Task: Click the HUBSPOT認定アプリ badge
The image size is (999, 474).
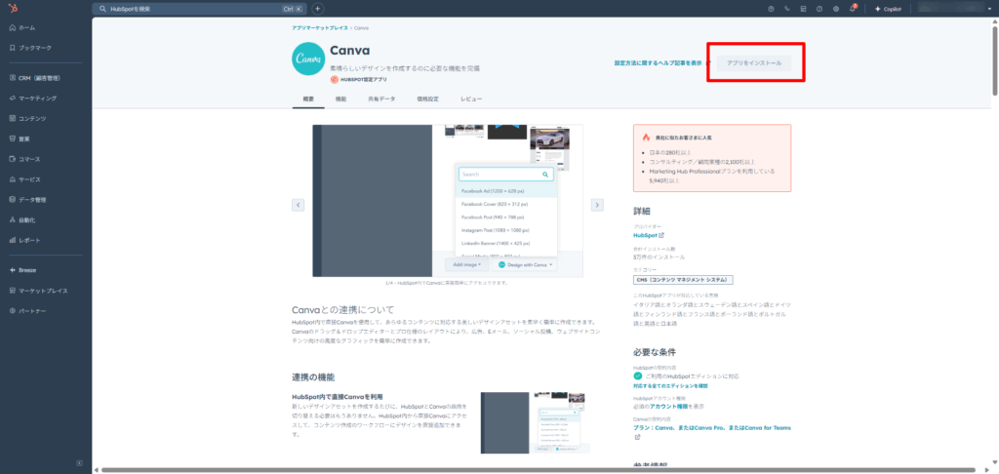Action: tap(359, 80)
